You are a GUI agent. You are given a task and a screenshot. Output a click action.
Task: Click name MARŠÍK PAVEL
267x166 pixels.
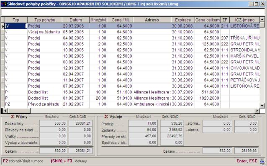click(244, 56)
